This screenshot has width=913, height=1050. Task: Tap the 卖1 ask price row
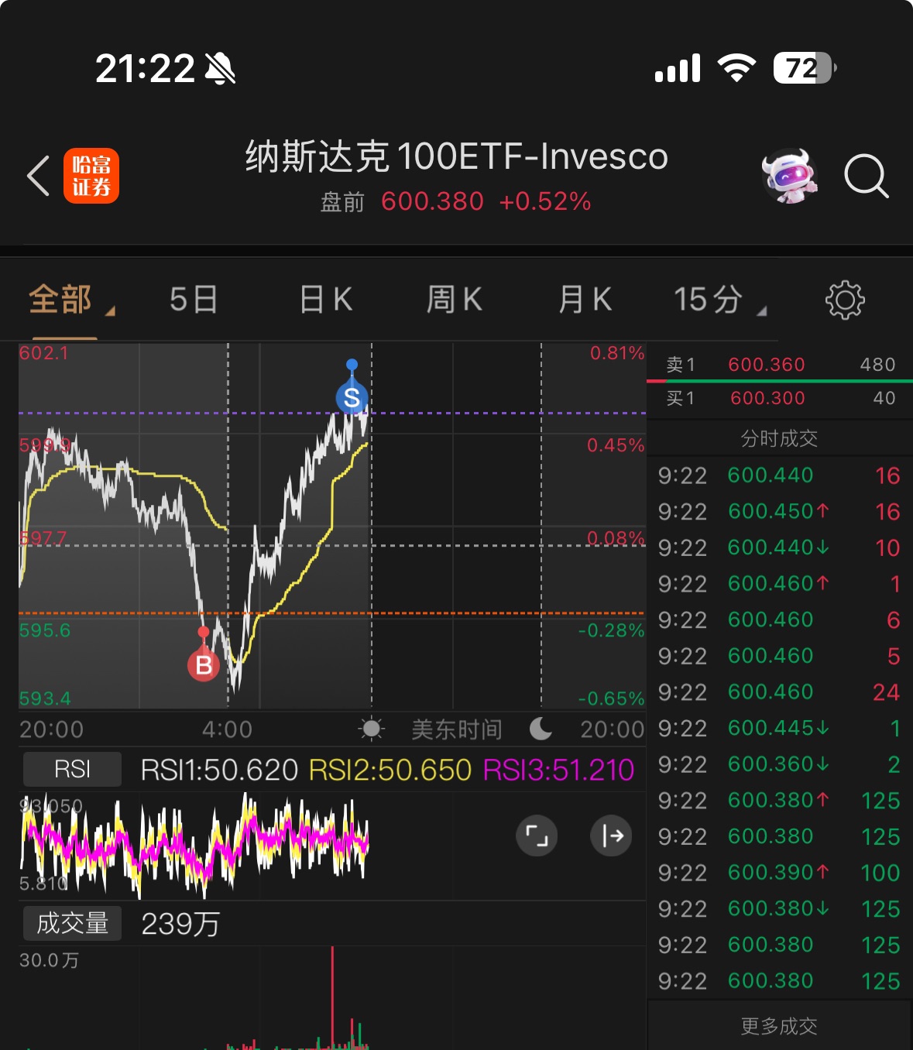pos(779,364)
